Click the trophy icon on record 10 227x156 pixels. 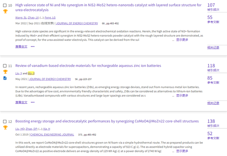pos(5,11)
